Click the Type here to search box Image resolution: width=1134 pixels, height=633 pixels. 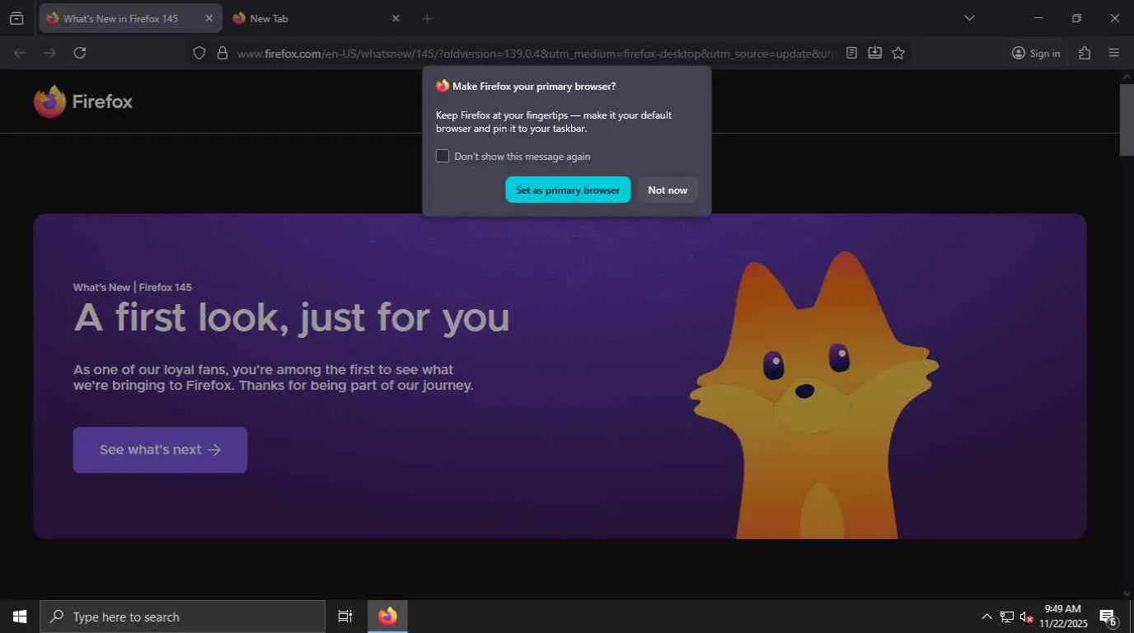182,617
